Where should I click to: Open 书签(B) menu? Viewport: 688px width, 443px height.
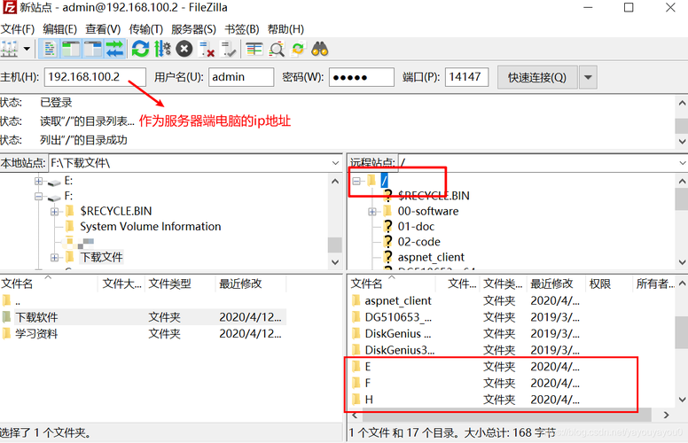coord(242,29)
